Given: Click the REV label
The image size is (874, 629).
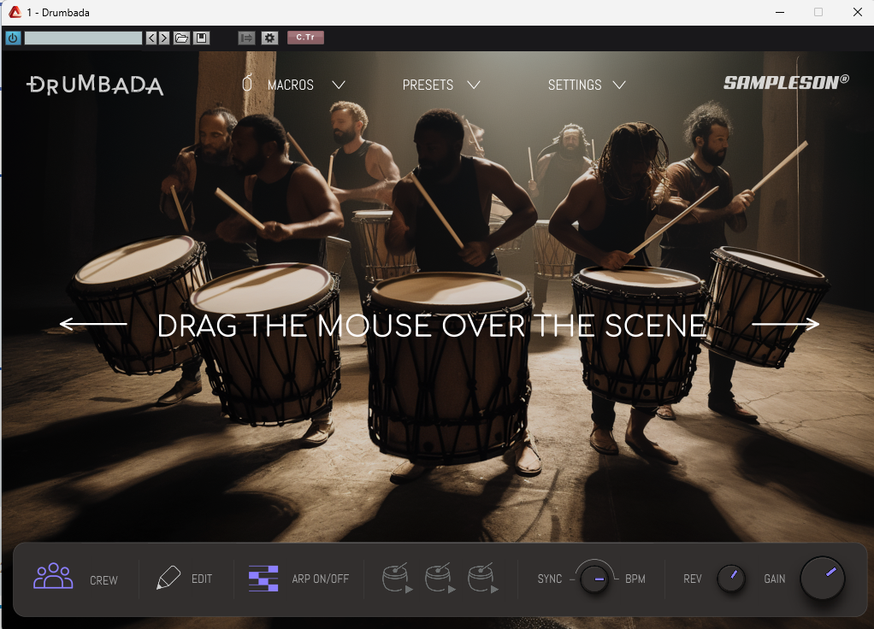Looking at the screenshot, I should pos(693,579).
